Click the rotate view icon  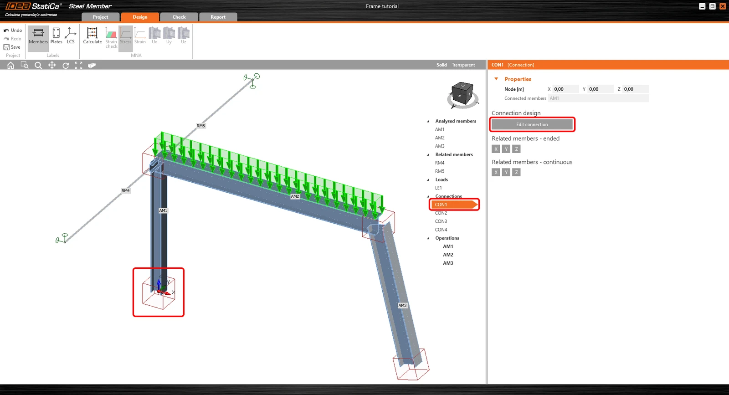click(66, 65)
